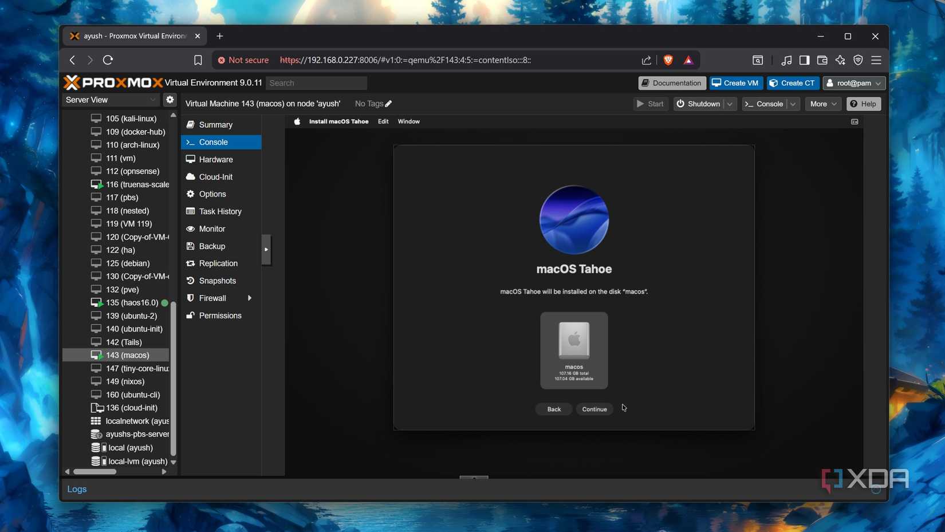Expand the Shutdown dropdown arrow
Screen dimensions: 945x532
(730, 104)
